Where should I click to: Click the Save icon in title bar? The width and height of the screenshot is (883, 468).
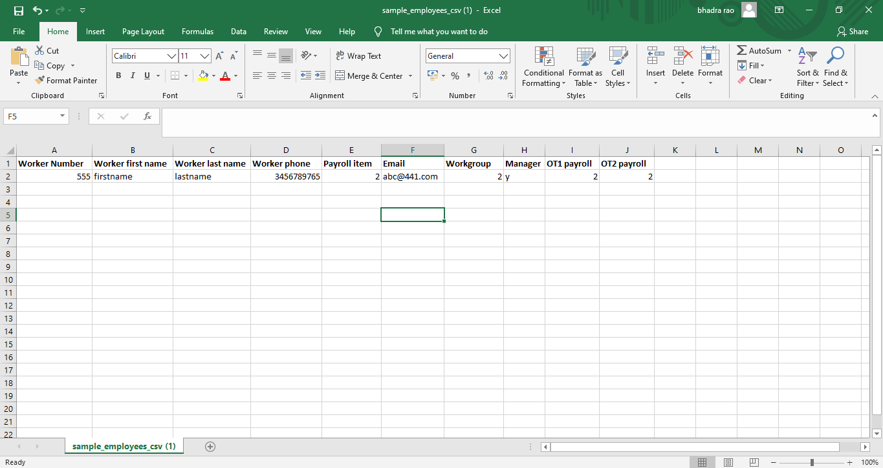point(18,10)
